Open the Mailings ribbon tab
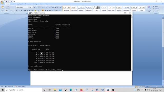The image size is (164, 92). [x=35, y=4]
